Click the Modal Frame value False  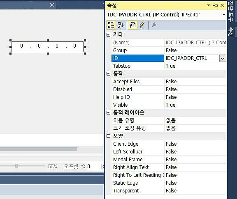click(x=195, y=160)
